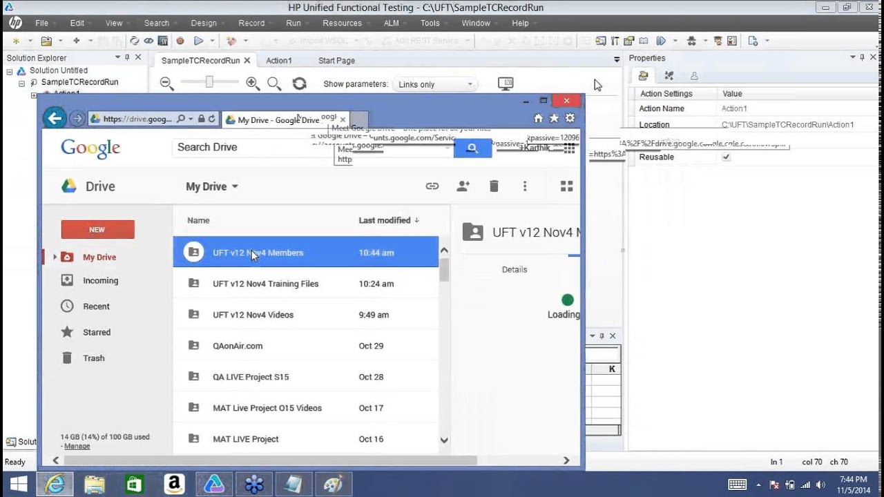Go back in the browser window
884x497 pixels.
click(55, 118)
